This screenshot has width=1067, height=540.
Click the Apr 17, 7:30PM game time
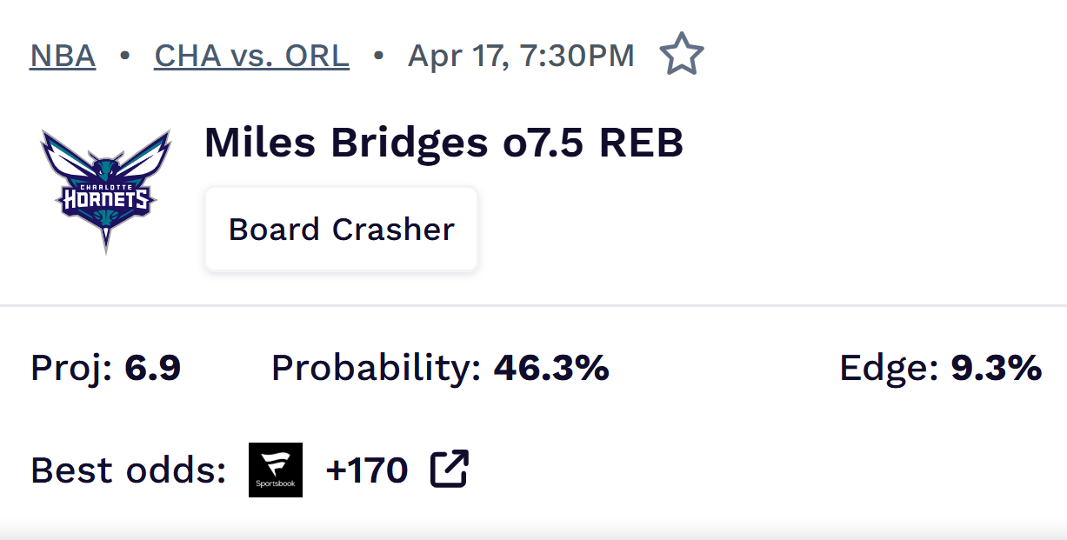(521, 56)
